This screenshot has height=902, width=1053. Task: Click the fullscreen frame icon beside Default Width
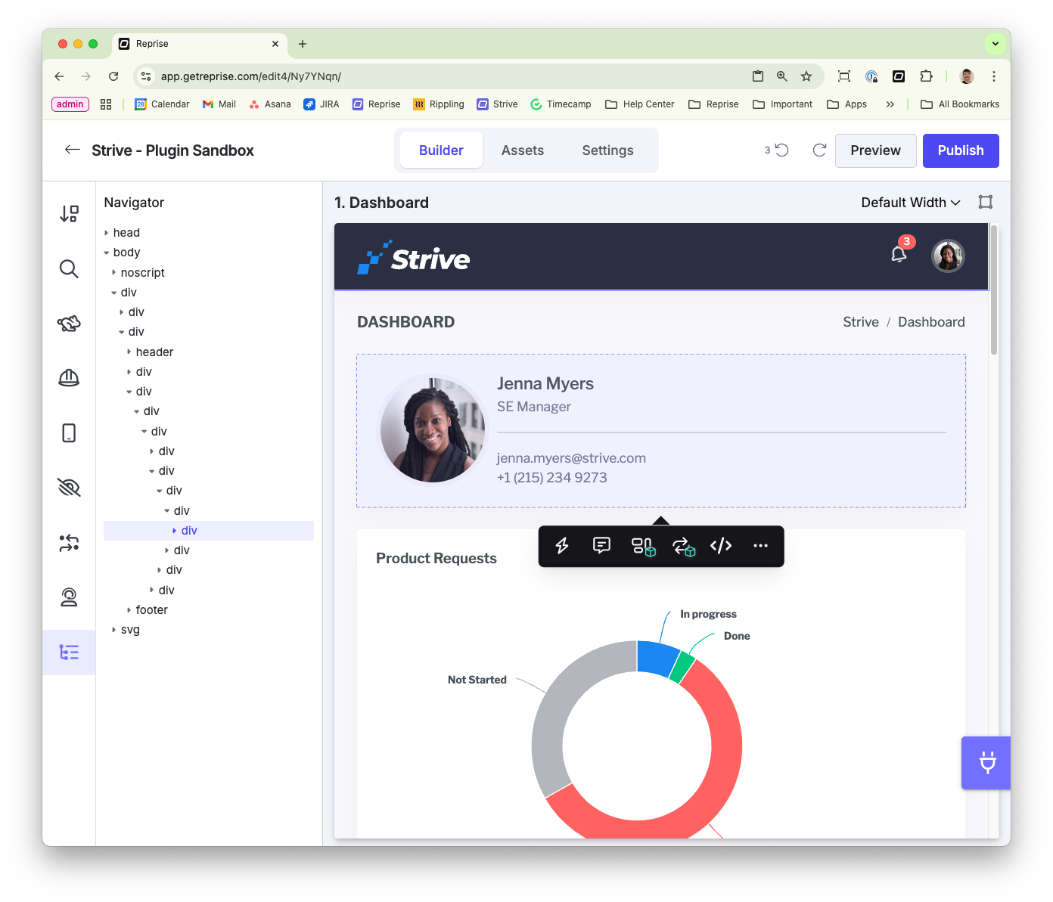(x=985, y=202)
